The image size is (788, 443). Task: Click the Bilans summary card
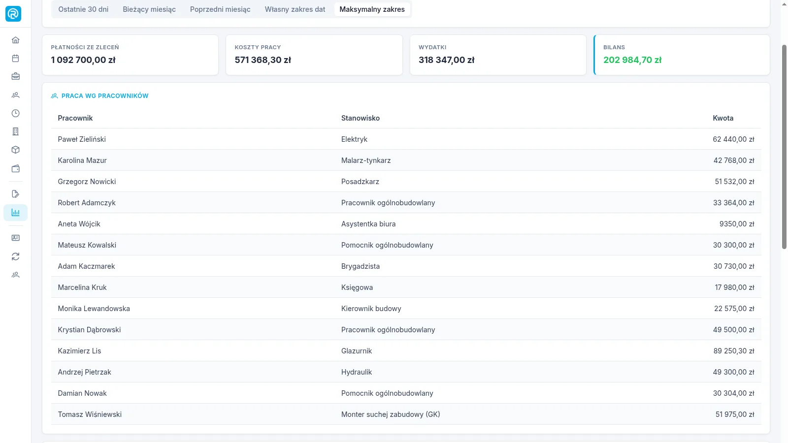tap(682, 55)
